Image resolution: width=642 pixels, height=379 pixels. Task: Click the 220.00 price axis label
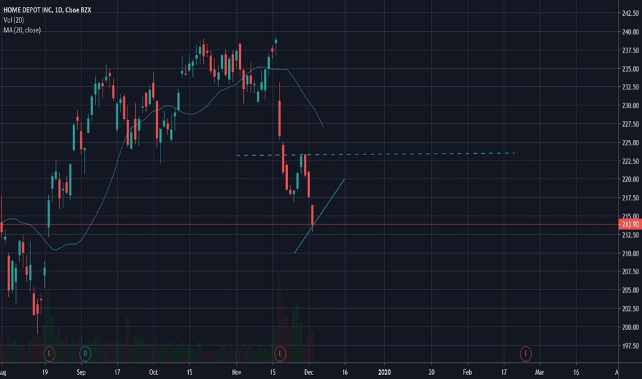(x=630, y=179)
